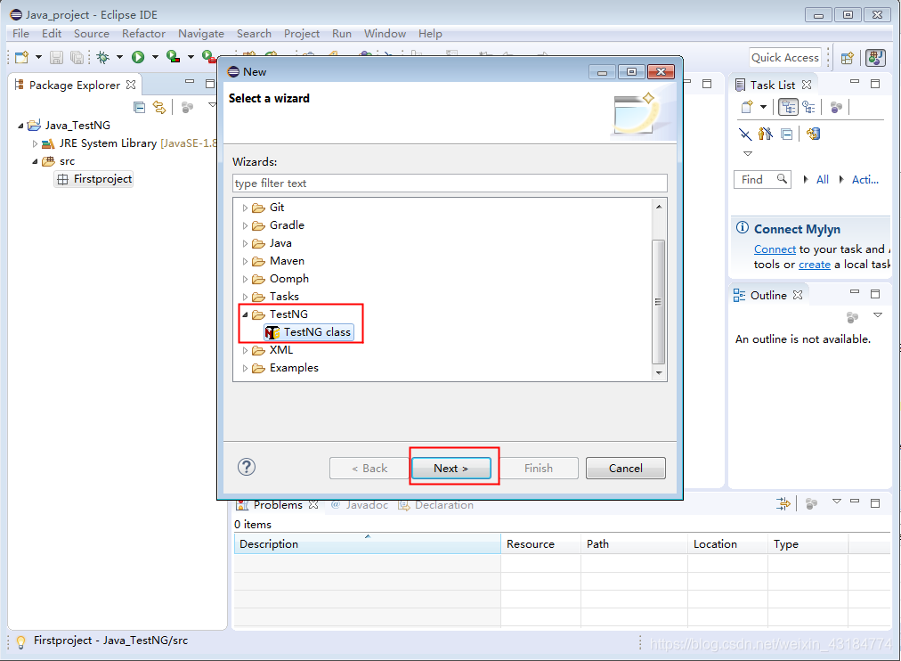Expand the Oomph wizard folder

pyautogui.click(x=246, y=280)
